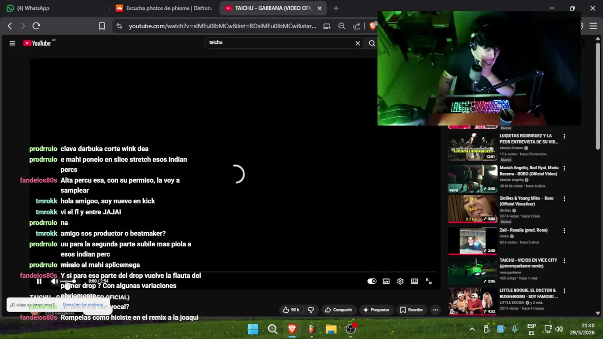Image resolution: width=603 pixels, height=339 pixels.
Task: Open player settings gear
Action: 400,282
